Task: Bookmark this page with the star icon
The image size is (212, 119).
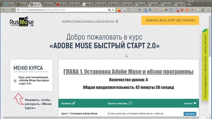Action: point(113,10)
